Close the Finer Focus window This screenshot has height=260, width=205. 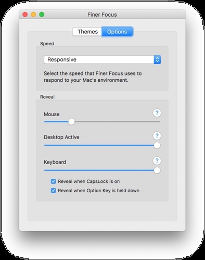(x=25, y=15)
